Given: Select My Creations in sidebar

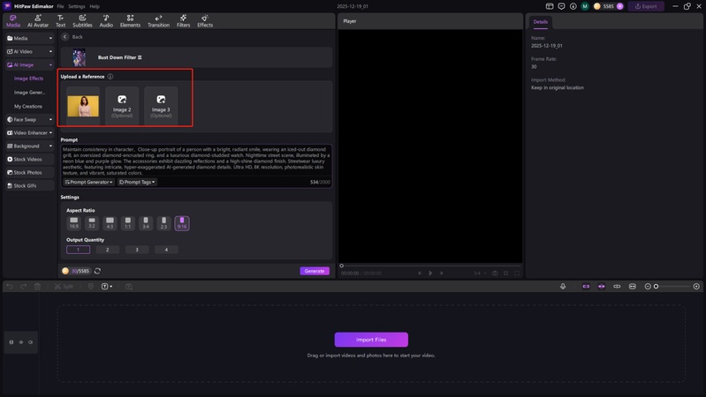Looking at the screenshot, I should pos(28,106).
